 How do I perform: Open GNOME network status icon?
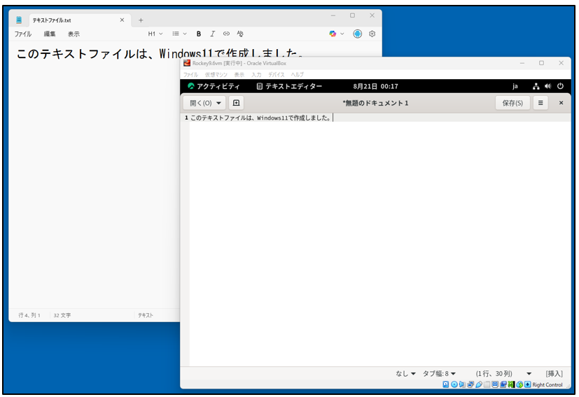[x=536, y=86]
